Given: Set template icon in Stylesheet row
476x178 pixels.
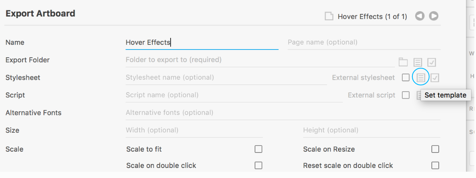Looking at the screenshot, I should [421, 78].
